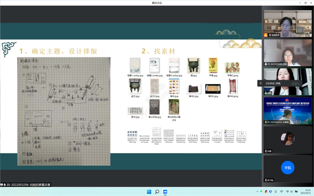Click the microphone icon on second participant video
This screenshot has height=196, width=314.
pos(266,64)
